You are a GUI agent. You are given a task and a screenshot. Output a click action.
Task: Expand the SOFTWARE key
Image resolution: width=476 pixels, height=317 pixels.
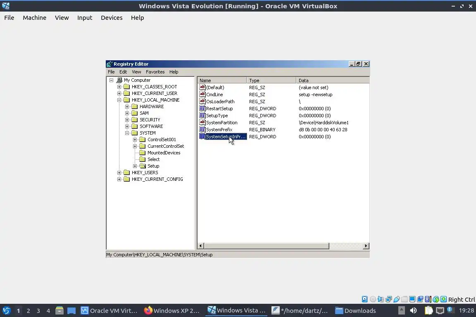point(127,126)
